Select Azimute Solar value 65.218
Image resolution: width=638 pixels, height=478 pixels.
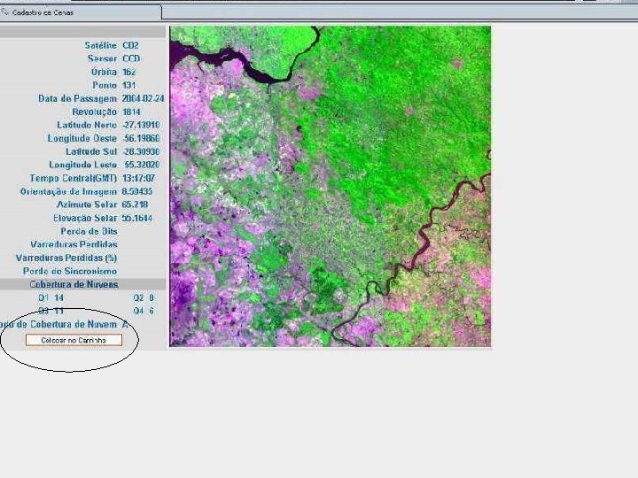tap(135, 204)
